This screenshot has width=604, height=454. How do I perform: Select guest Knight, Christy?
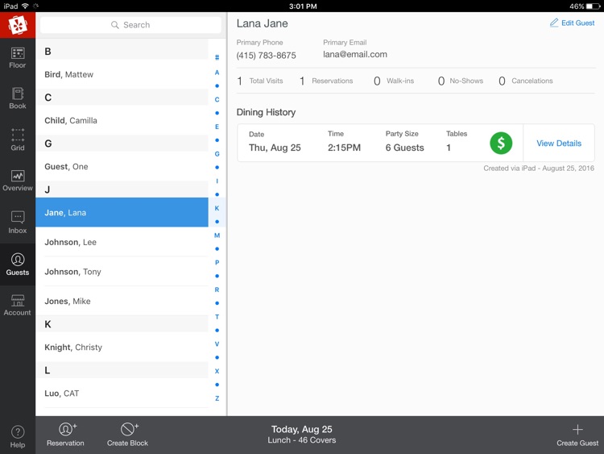click(x=122, y=348)
